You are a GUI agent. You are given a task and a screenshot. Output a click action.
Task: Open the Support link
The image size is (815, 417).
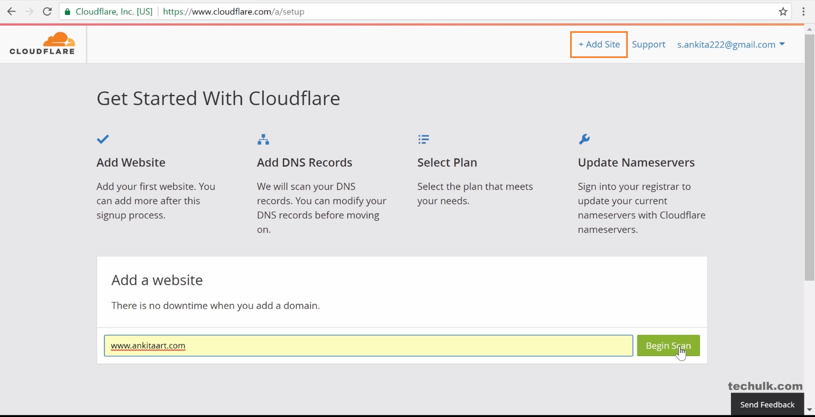tap(648, 45)
